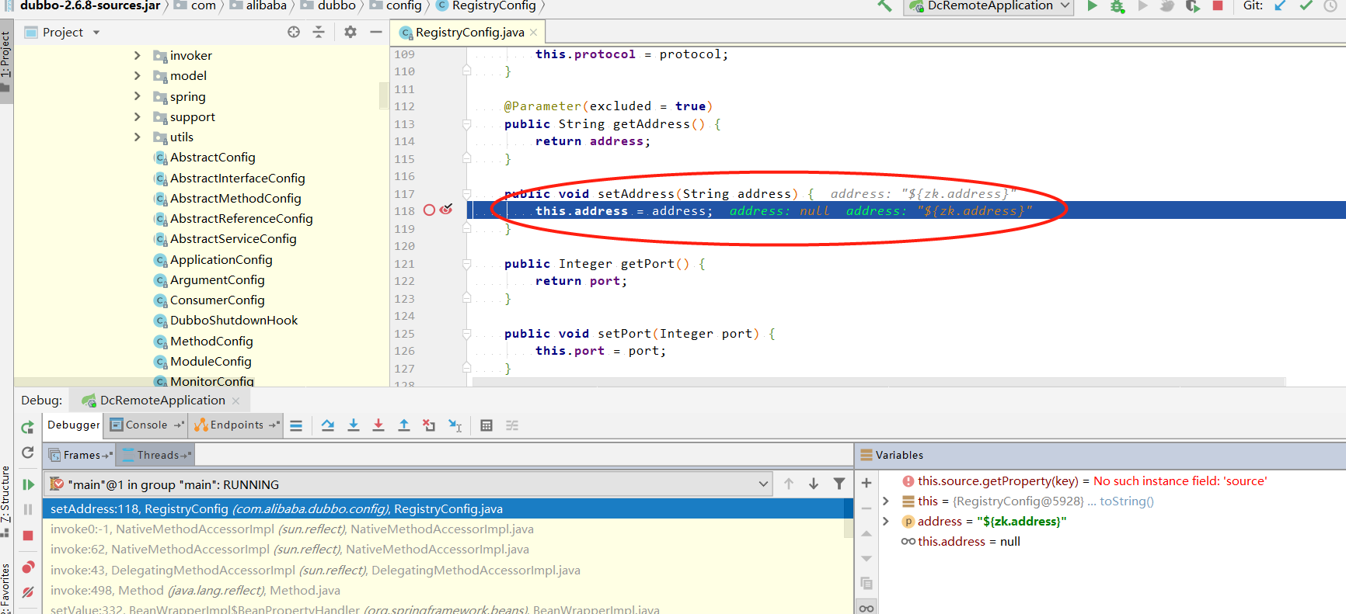Expand the address variable node
This screenshot has width=1346, height=614.
(886, 522)
